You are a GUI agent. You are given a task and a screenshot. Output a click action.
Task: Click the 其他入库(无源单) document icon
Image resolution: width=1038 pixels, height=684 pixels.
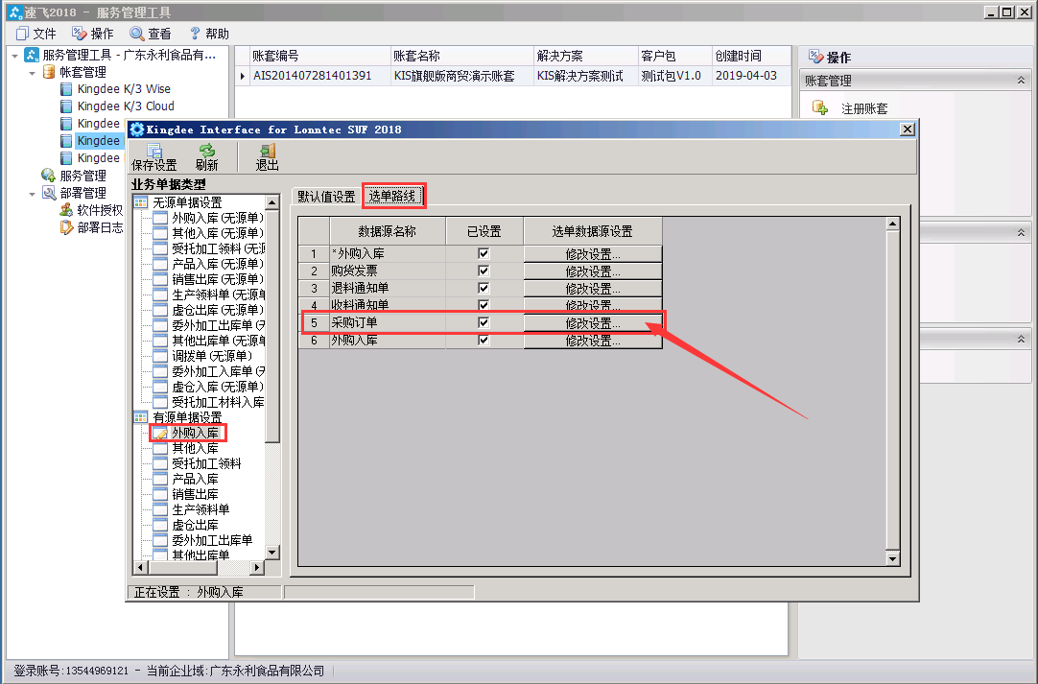point(160,233)
